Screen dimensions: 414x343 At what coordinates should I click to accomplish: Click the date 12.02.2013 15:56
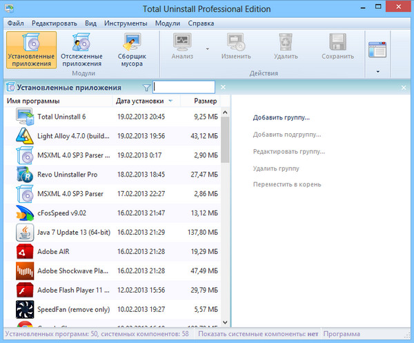(141, 290)
